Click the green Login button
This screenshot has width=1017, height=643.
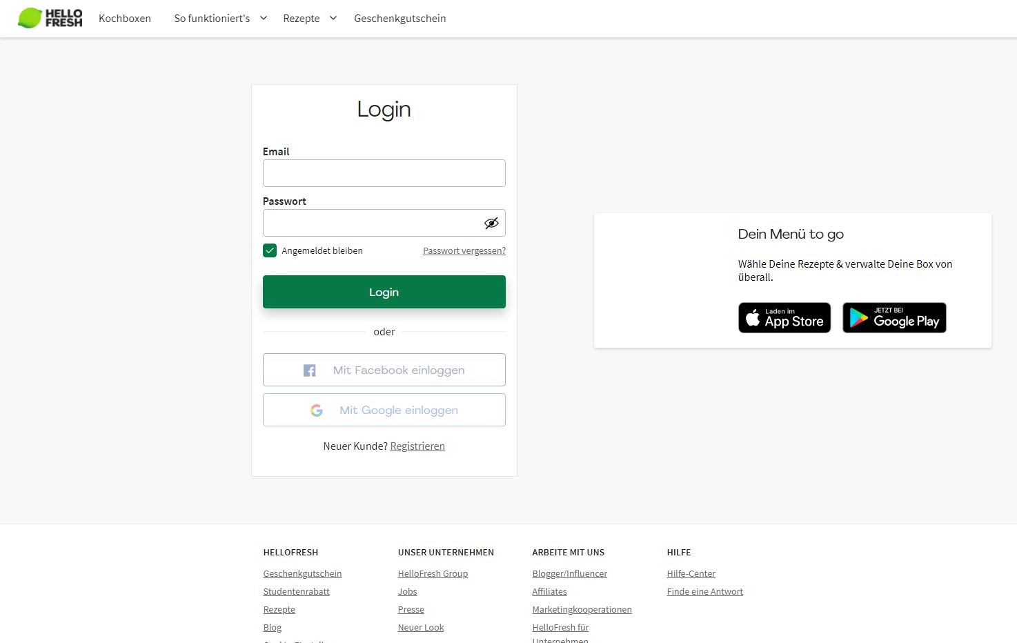(384, 292)
